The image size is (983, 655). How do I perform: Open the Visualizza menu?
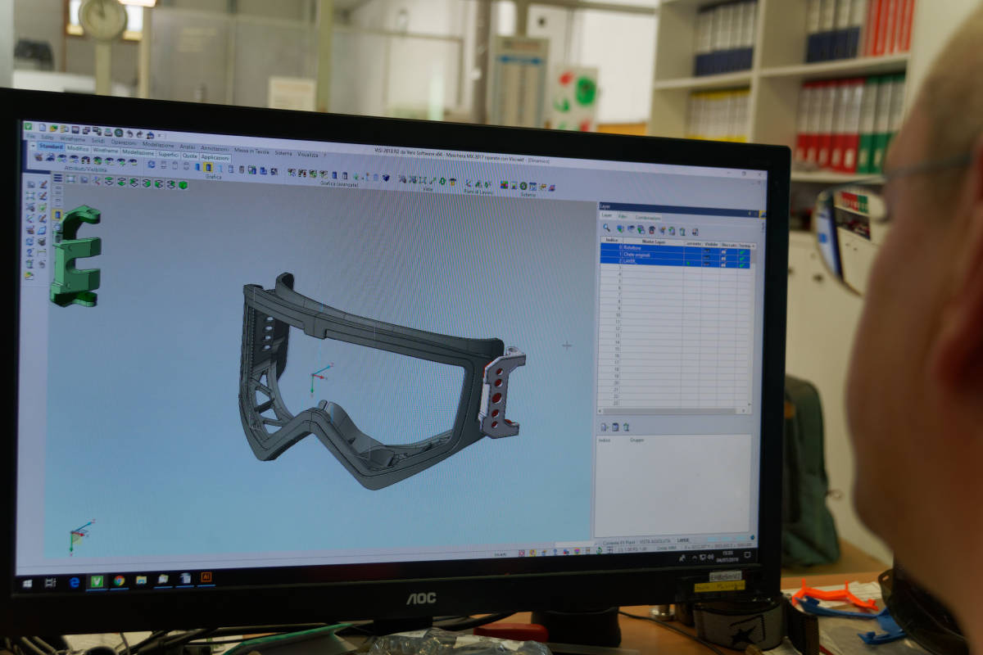pos(308,155)
